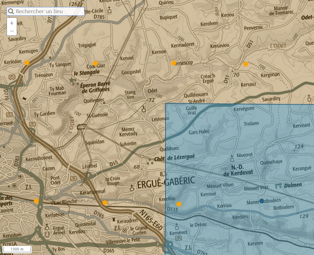Click the Dolmen monument symbol
This screenshot has width=314, height=255.
tap(278, 185)
